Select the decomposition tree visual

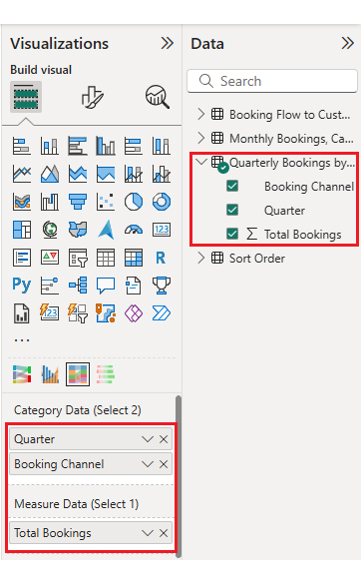pyautogui.click(x=78, y=286)
